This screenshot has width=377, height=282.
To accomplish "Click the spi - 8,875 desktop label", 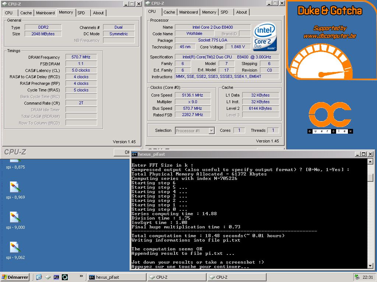I will pyautogui.click(x=15, y=167).
